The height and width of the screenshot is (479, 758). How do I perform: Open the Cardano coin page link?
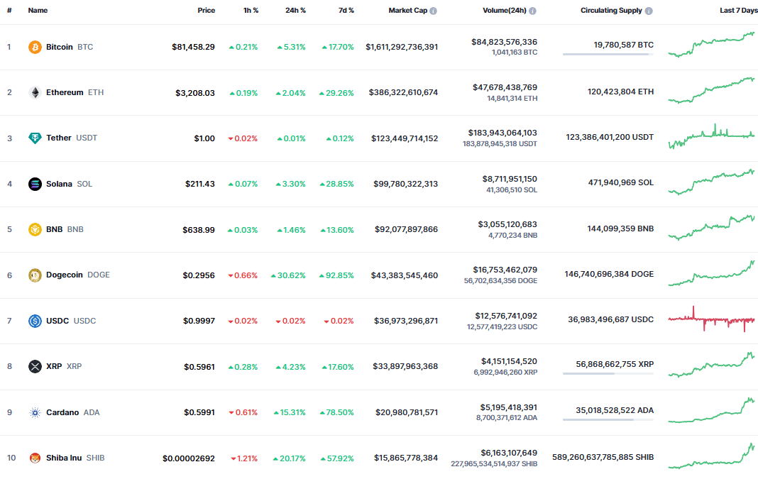[62, 412]
